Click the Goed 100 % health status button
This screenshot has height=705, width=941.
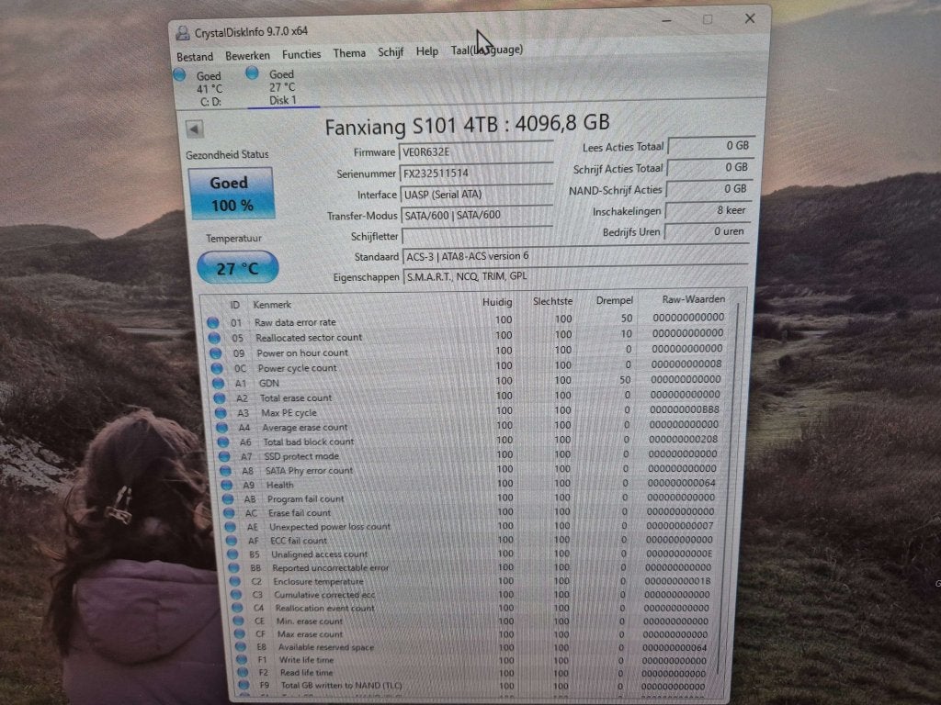pyautogui.click(x=231, y=194)
